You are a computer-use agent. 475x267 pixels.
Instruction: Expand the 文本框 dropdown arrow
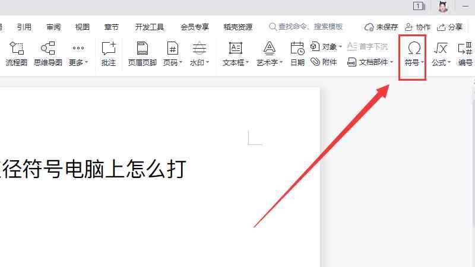pos(247,62)
